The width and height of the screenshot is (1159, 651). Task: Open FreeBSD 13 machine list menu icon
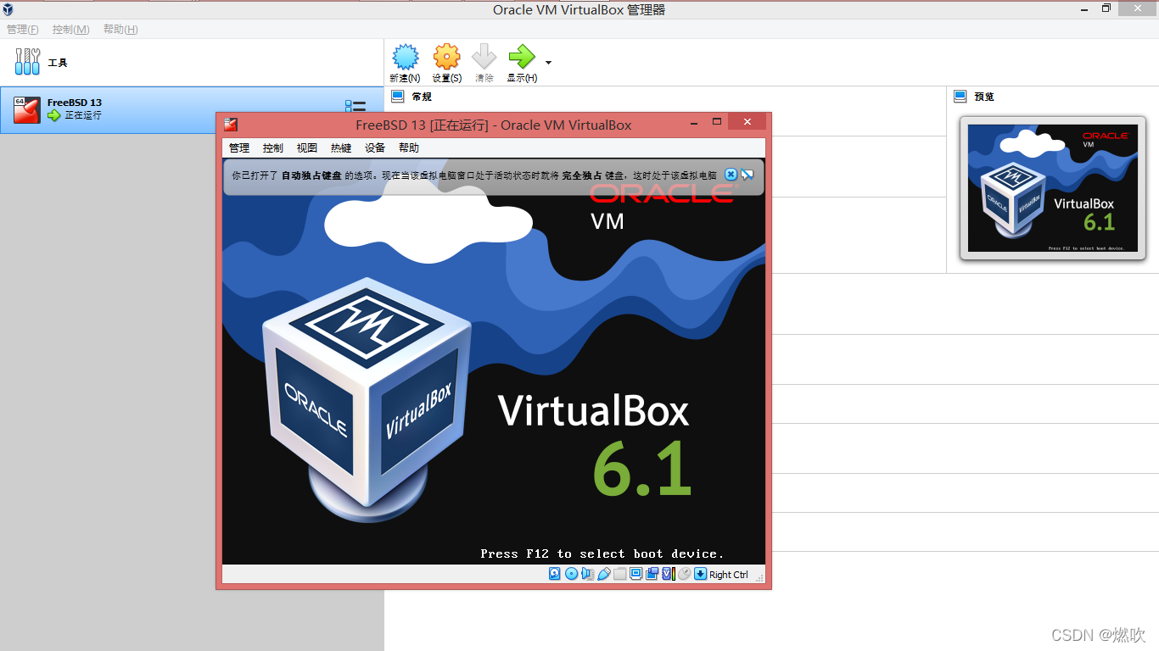tap(356, 108)
